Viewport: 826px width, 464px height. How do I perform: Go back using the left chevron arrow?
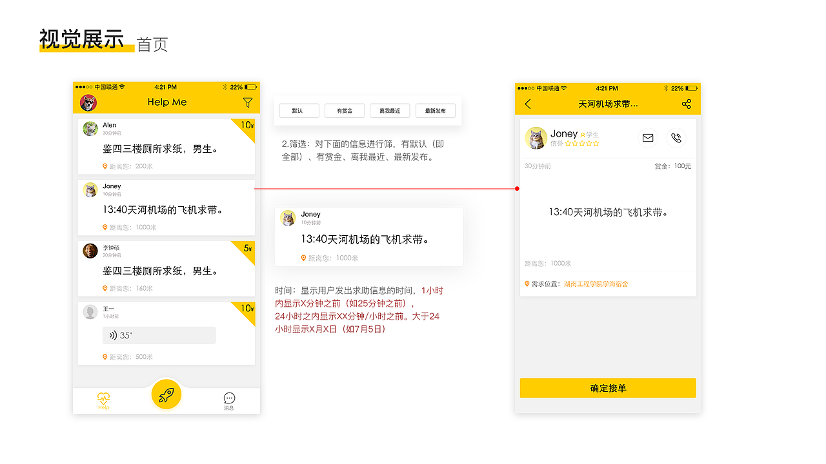point(528,104)
